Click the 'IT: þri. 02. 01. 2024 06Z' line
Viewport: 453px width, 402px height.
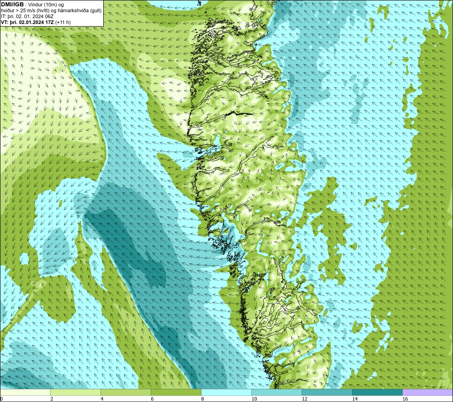[x=27, y=16]
